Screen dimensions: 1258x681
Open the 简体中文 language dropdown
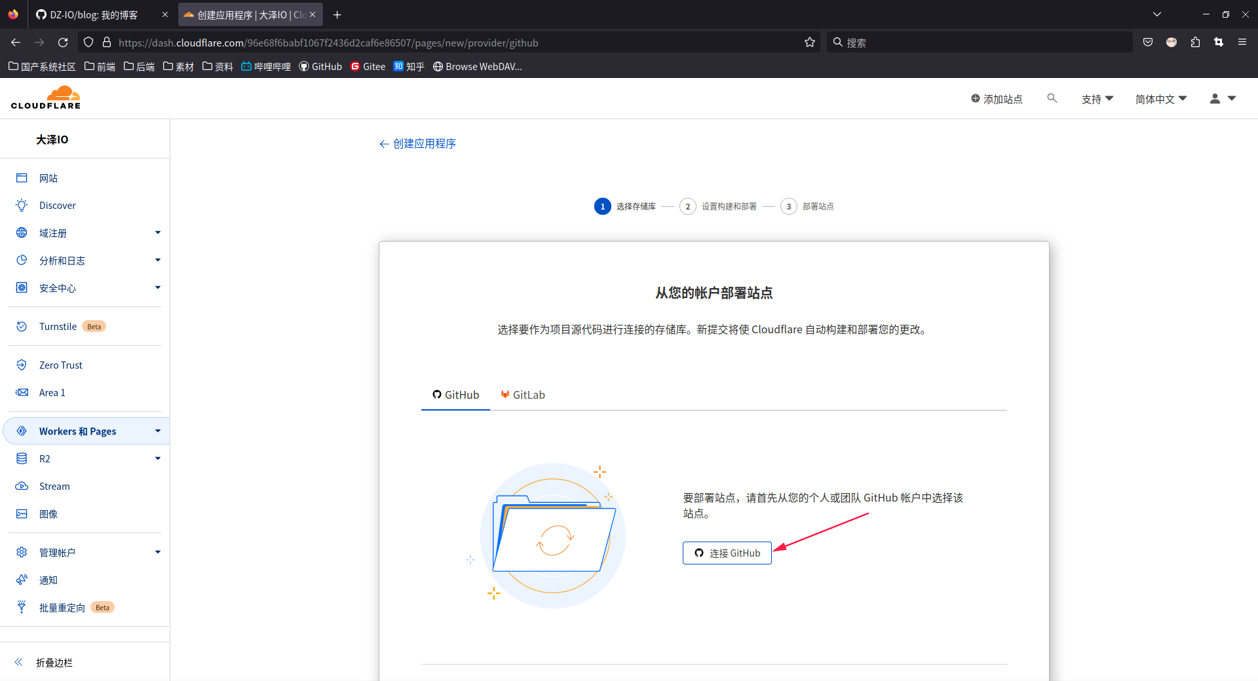pos(1160,98)
